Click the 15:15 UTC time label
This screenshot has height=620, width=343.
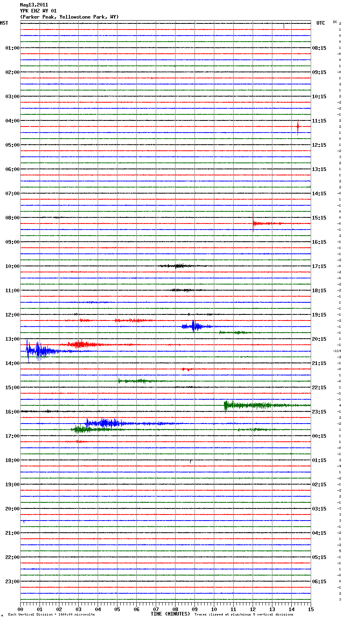319,218
